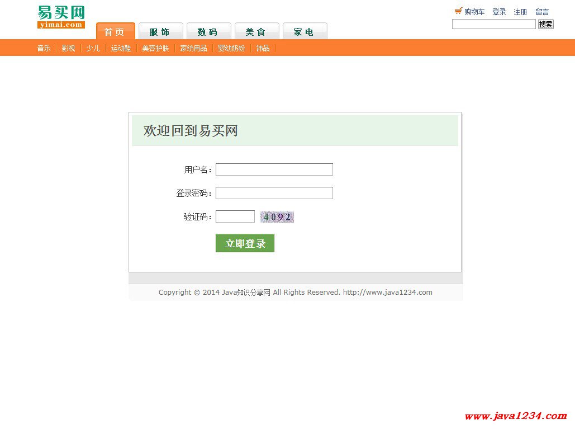The height and width of the screenshot is (429, 575).
Task: Select the 数码 tab
Action: click(x=208, y=32)
